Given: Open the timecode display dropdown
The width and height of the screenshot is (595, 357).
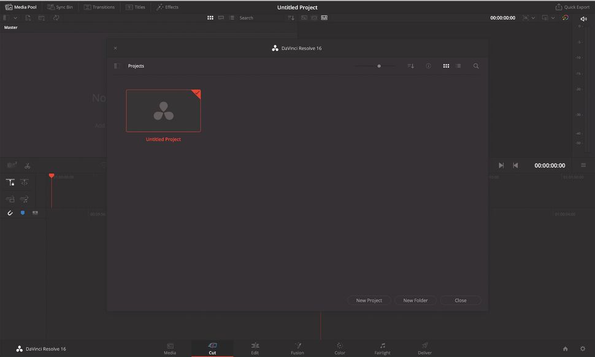Looking at the screenshot, I should 532,17.
